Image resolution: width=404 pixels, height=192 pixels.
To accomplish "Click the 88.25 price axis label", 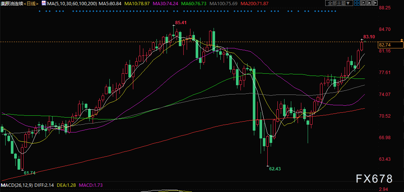I will (x=385, y=8).
